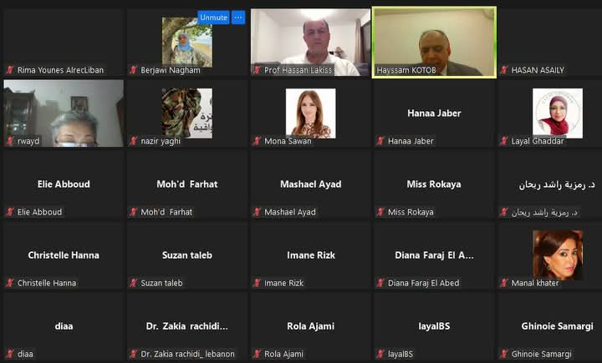Click the Dr. Zakia rachidi_lebanon name label
This screenshot has width=602, height=363.
pos(188,354)
